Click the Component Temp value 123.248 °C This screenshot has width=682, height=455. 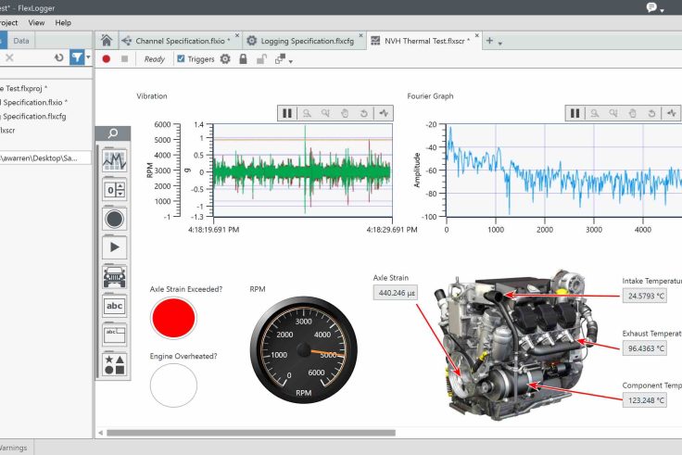[645, 400]
